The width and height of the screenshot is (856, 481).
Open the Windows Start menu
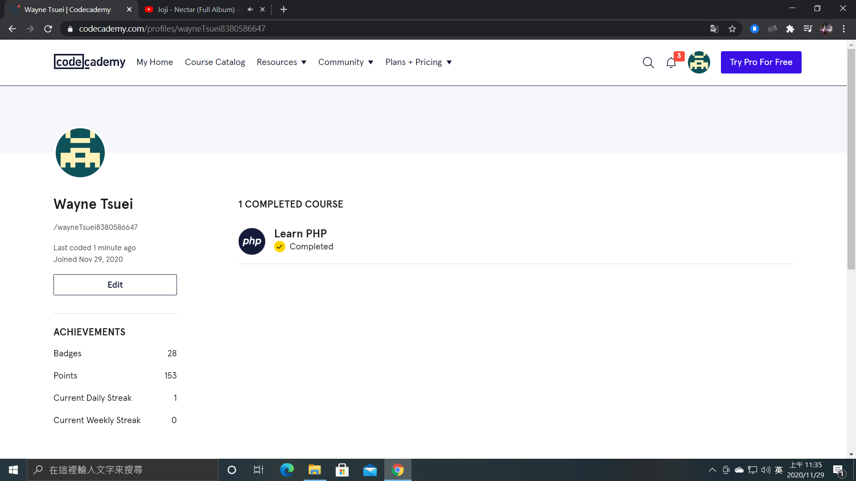click(x=13, y=470)
